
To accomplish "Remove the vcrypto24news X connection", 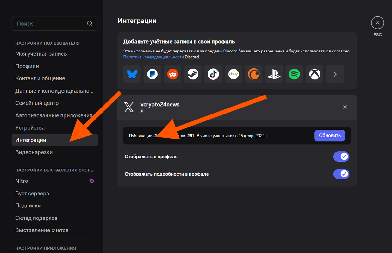I will tap(345, 107).
